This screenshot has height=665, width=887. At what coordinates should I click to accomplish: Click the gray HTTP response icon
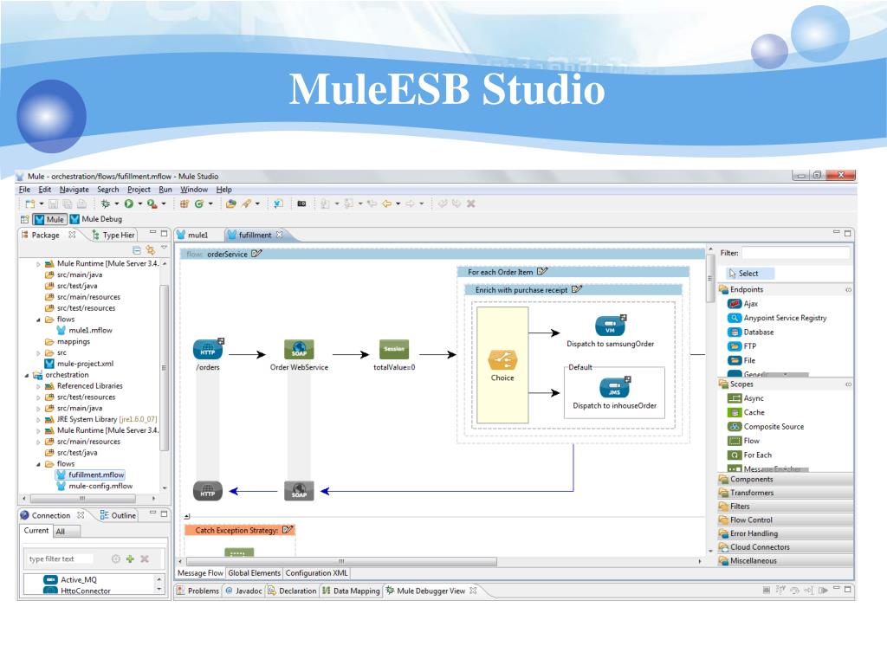point(208,491)
